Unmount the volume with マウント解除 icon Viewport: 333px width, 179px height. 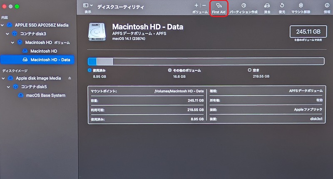pos(301,8)
